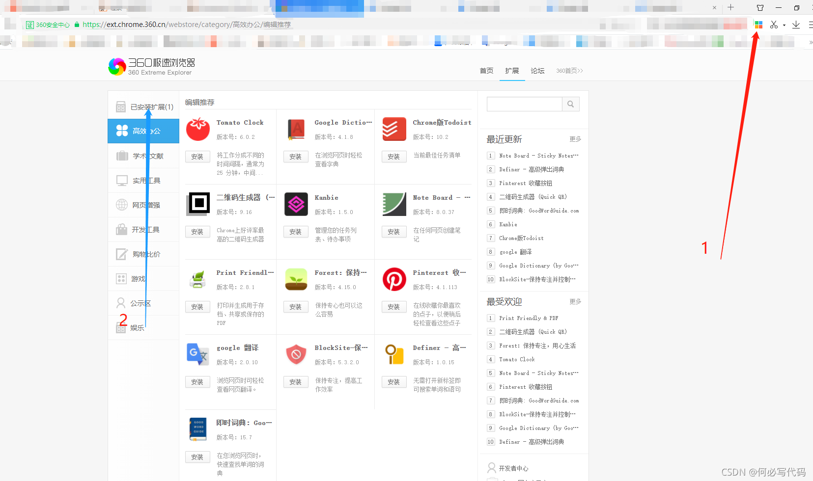Screen dimensions: 813x481
Task: Expand the screenshot tool dropdown arrow
Action: tap(784, 25)
